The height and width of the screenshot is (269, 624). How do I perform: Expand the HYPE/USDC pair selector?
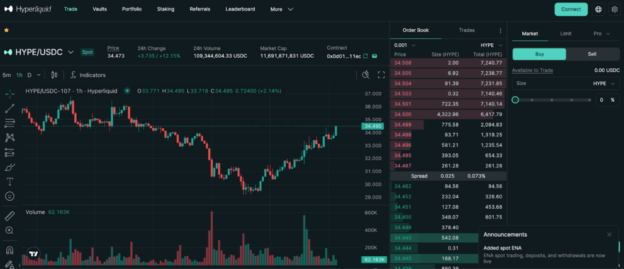[71, 52]
